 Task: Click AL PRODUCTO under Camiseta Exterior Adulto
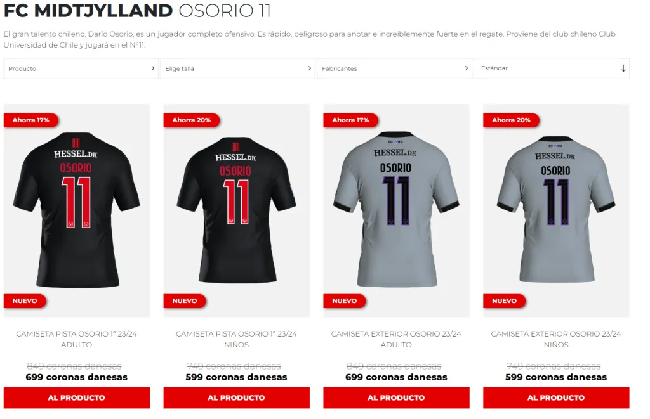pyautogui.click(x=396, y=397)
